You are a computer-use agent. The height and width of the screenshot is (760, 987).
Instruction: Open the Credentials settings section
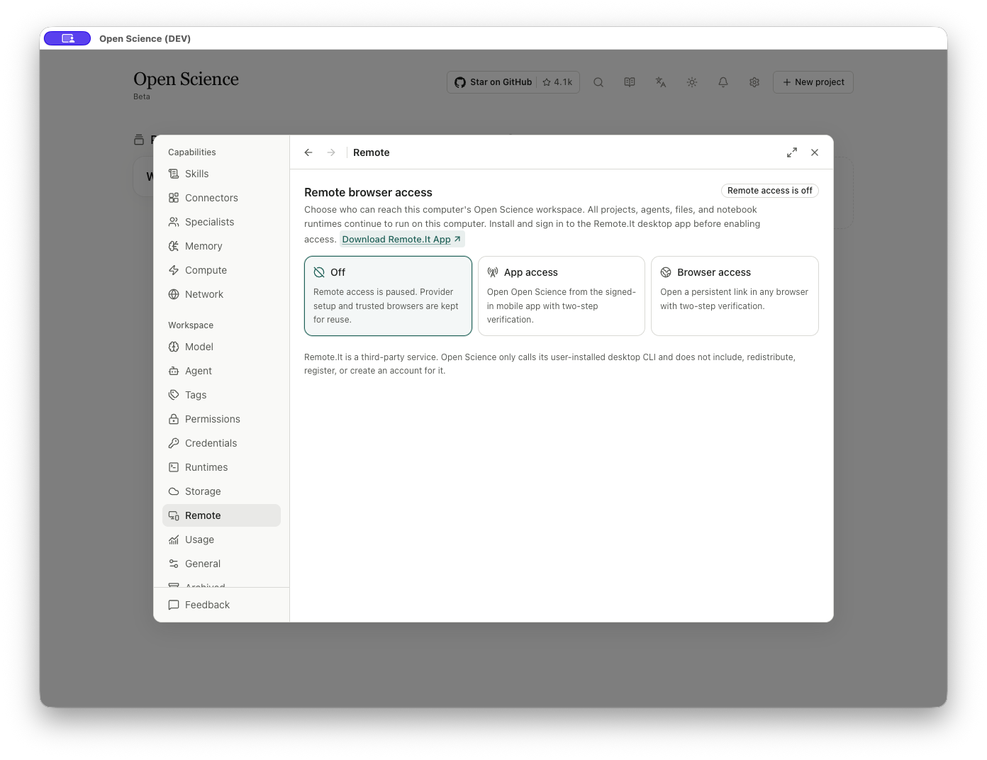click(221, 443)
